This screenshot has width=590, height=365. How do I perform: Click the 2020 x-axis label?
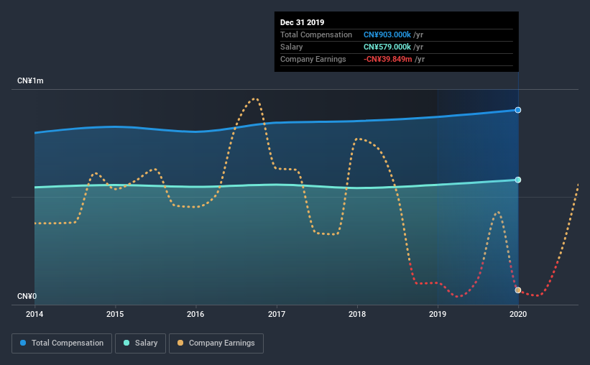(x=518, y=314)
